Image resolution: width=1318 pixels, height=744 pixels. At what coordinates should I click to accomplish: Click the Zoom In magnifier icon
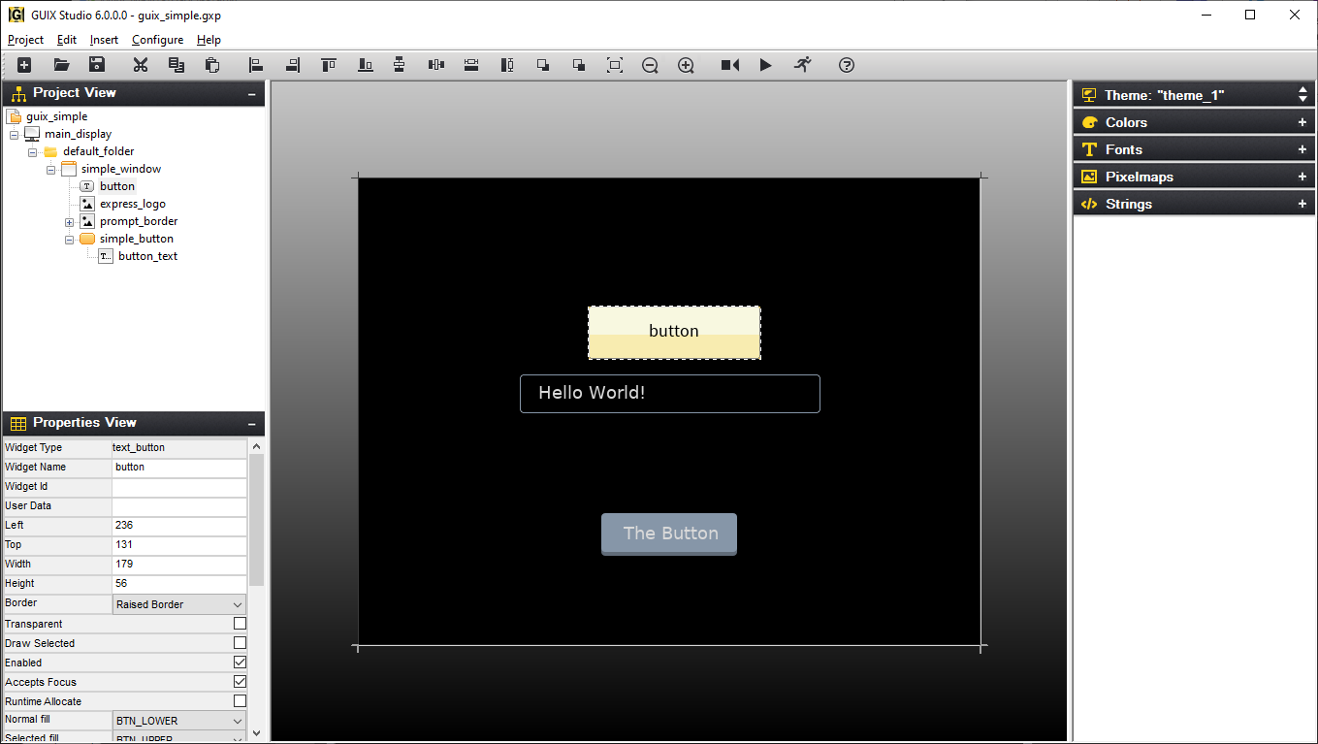(x=686, y=65)
